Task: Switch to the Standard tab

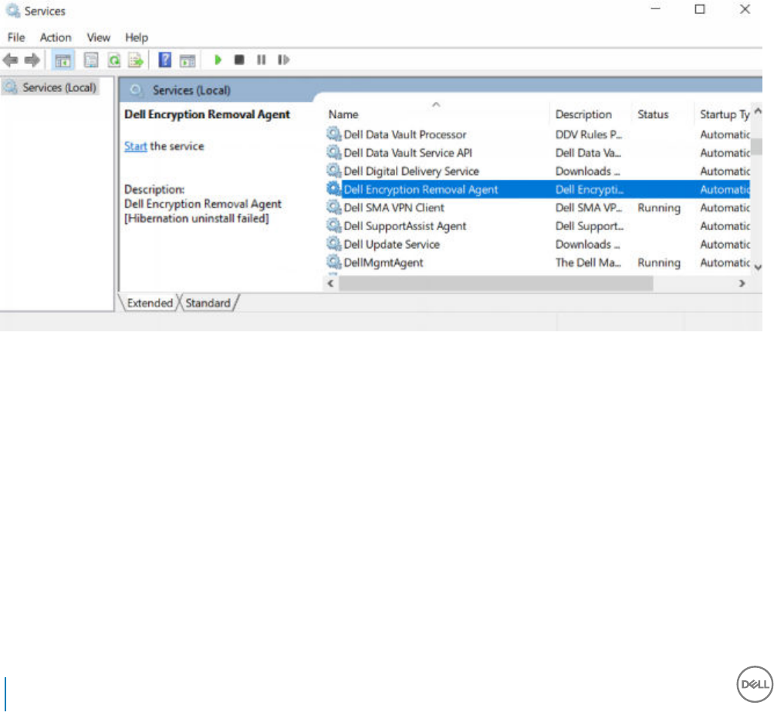Action: [208, 303]
